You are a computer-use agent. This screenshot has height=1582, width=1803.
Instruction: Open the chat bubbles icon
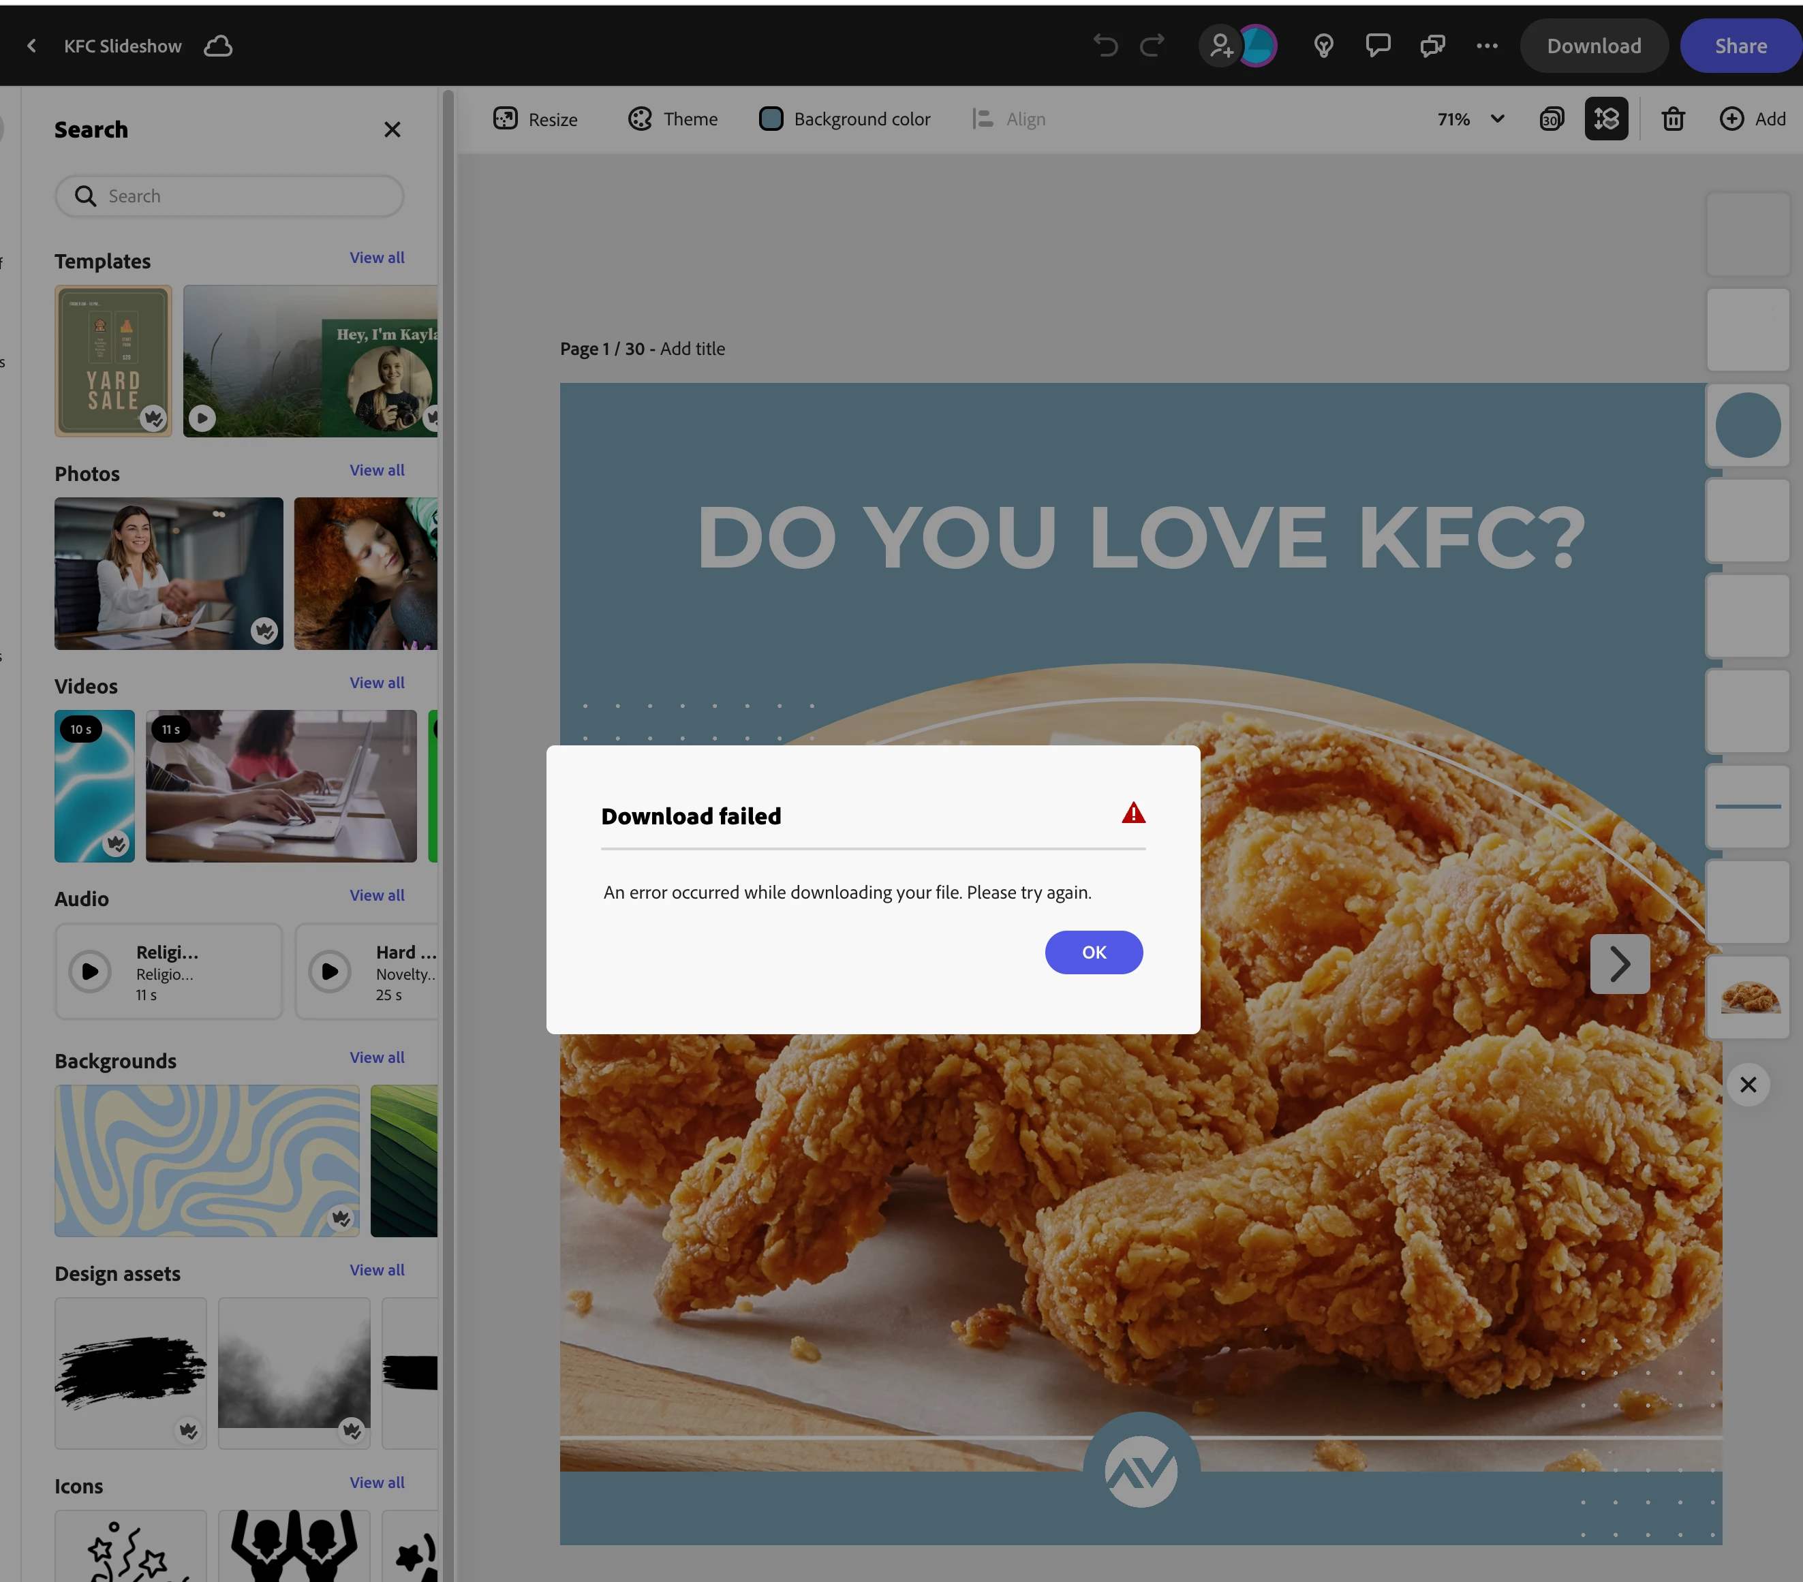coord(1432,46)
